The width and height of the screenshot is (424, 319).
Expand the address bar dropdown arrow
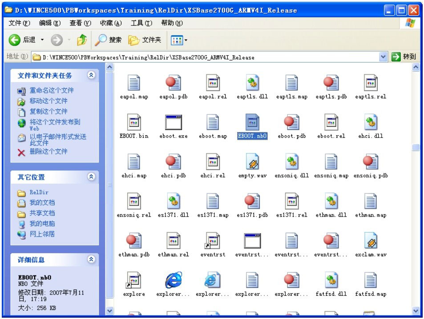pyautogui.click(x=383, y=57)
